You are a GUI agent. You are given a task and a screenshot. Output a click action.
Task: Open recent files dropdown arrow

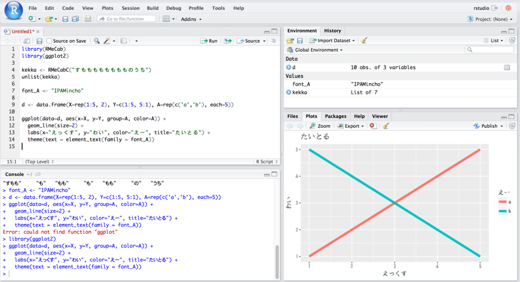(56, 19)
